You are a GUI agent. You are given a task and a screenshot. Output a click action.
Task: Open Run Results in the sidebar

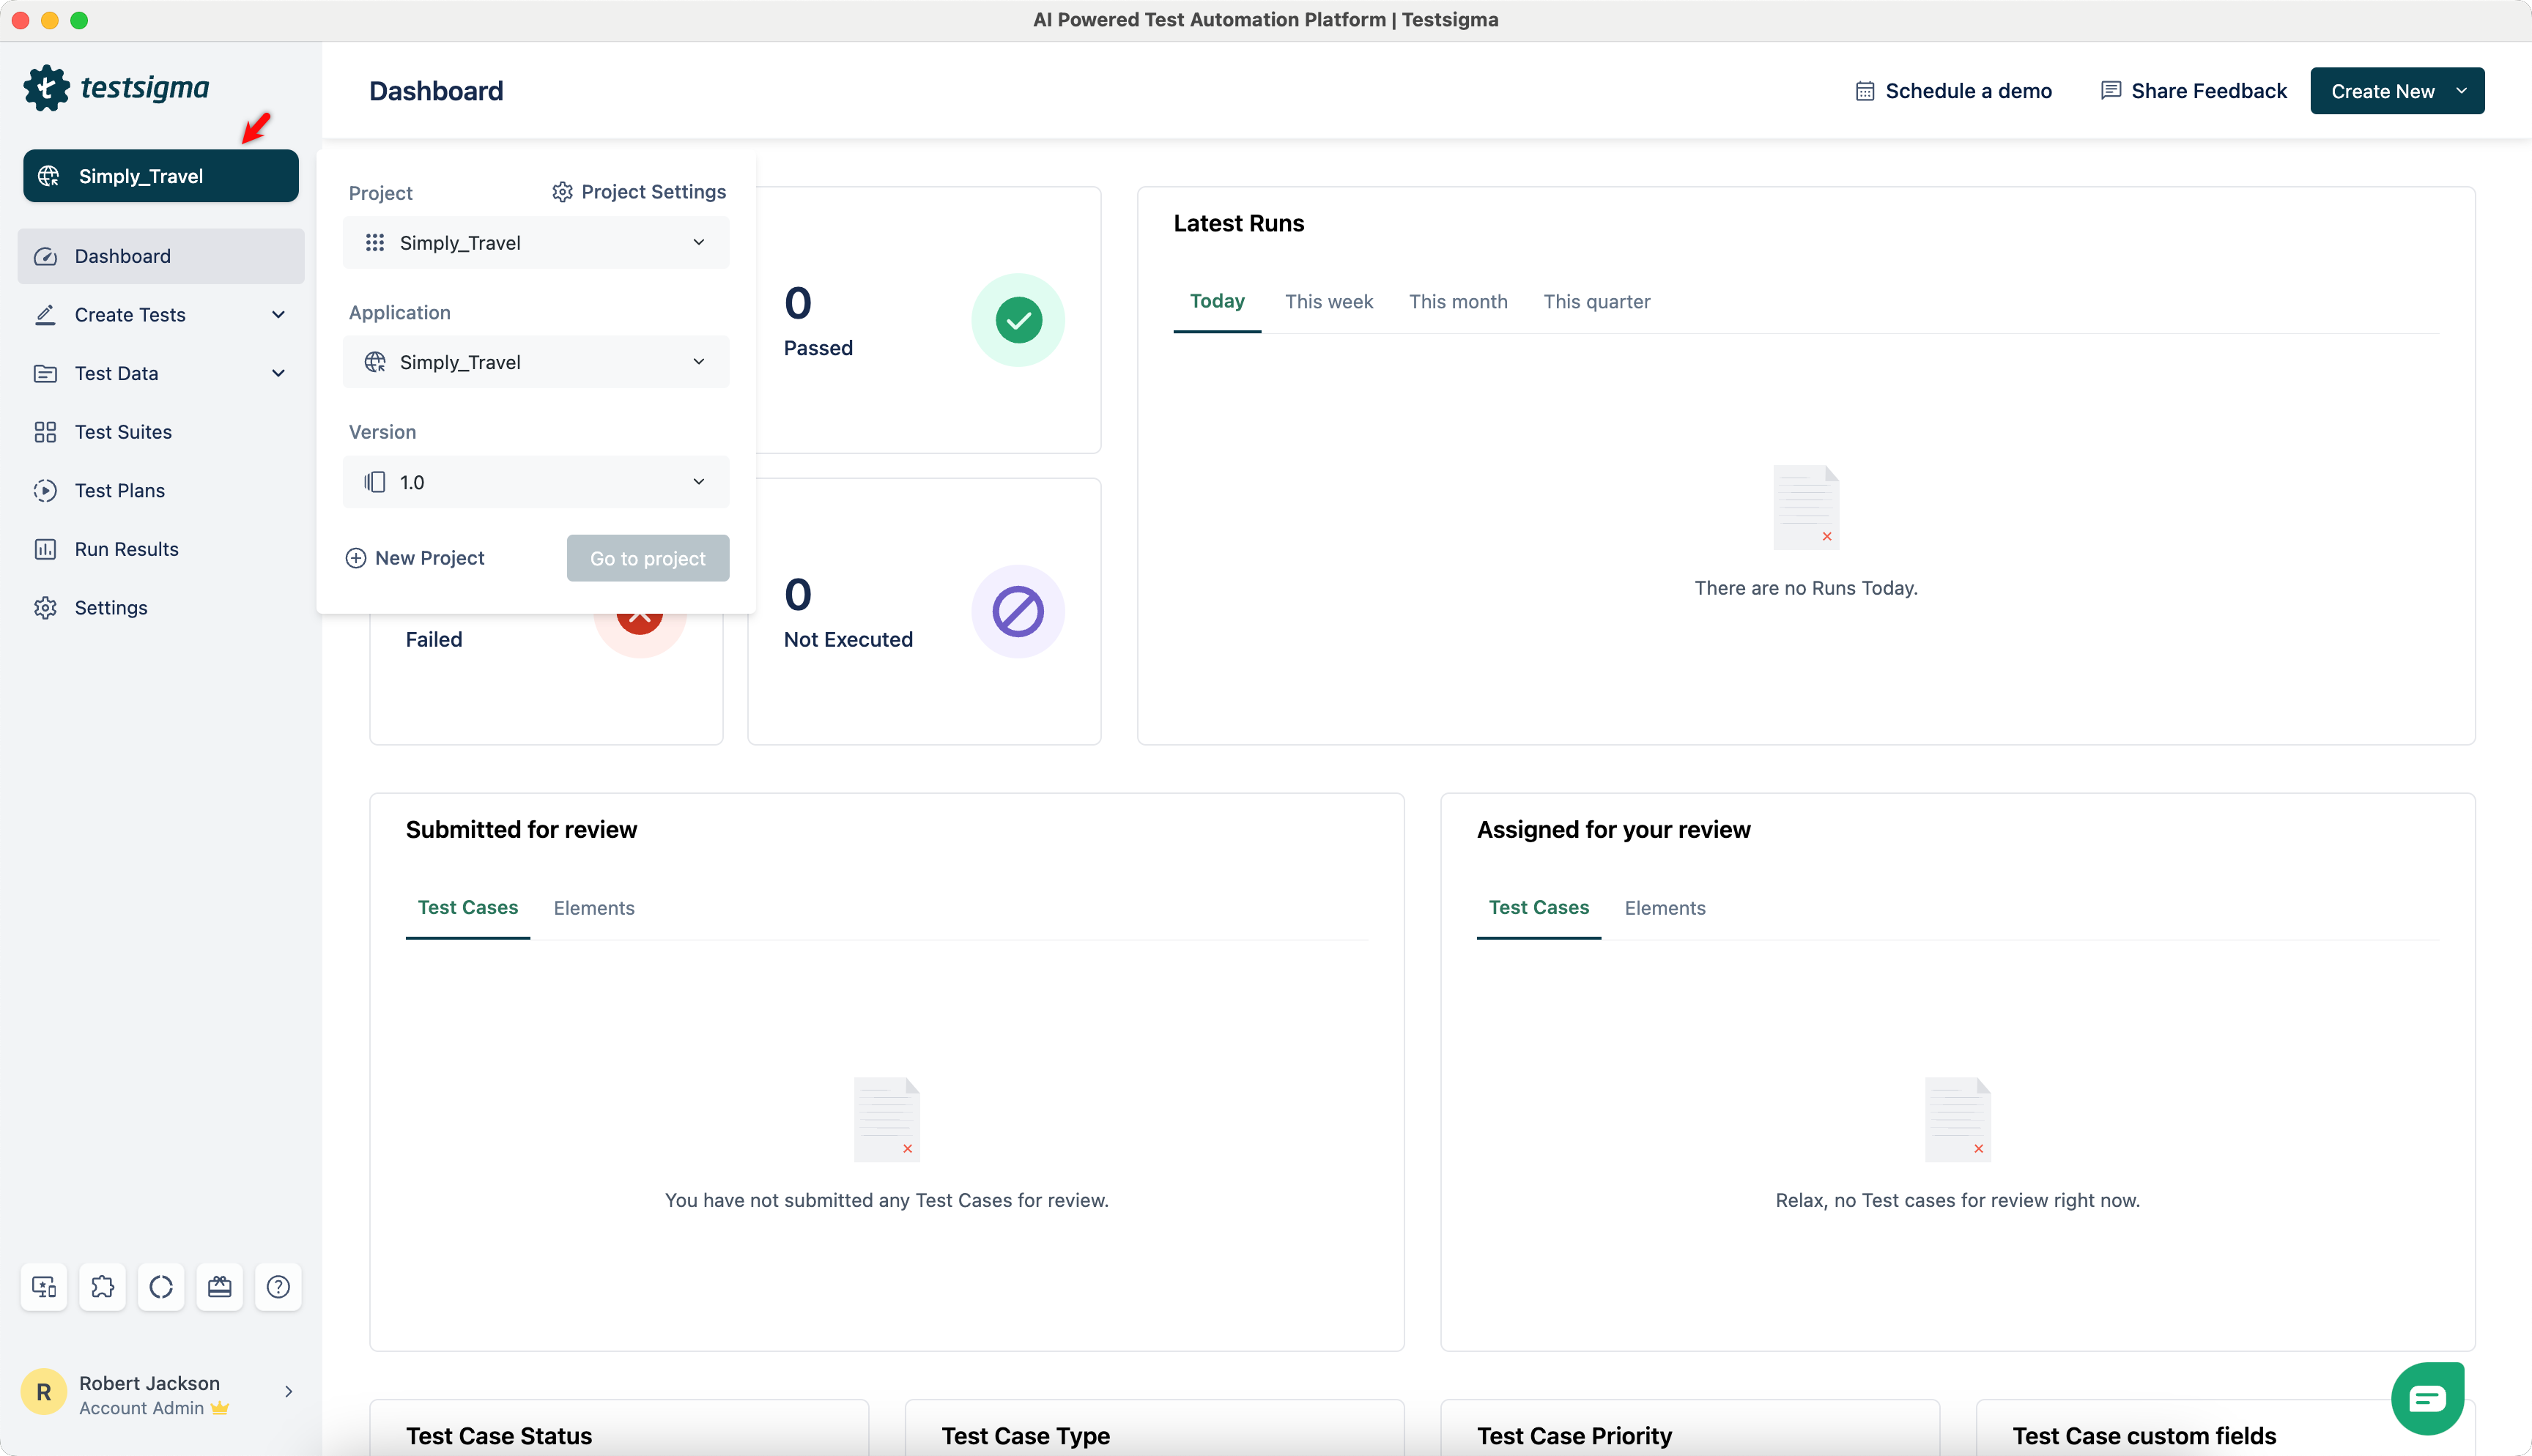pyautogui.click(x=161, y=549)
